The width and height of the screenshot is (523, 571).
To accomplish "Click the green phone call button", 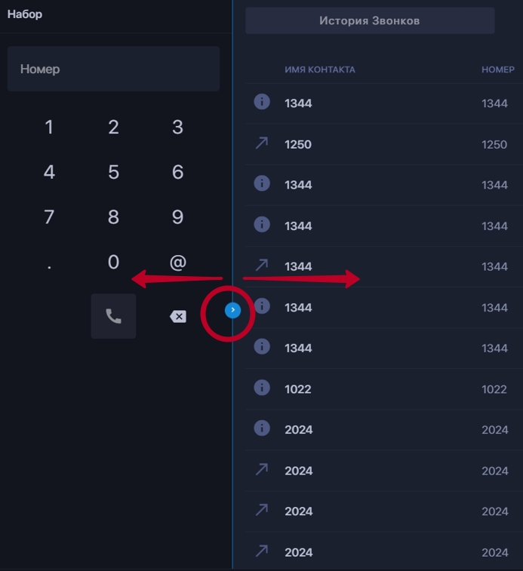I will [x=113, y=316].
